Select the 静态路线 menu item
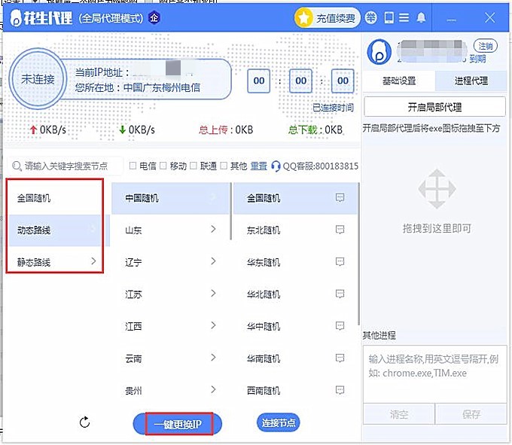This screenshot has width=512, height=445. coord(54,262)
